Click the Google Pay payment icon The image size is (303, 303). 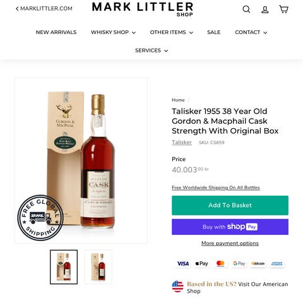click(239, 263)
